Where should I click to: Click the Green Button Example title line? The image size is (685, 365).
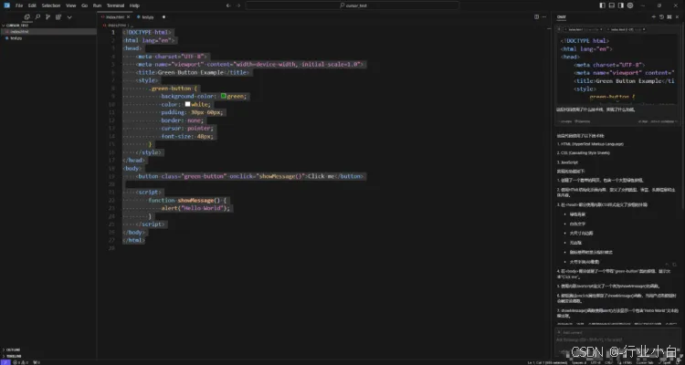[192, 72]
